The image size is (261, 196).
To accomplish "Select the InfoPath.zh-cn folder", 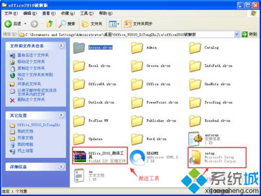I will 210,66.
